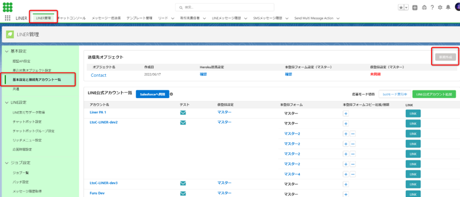Screen dimensions: 460x197
Task: Open the LtoC-LINER-dev2 account link
Action: (103, 122)
